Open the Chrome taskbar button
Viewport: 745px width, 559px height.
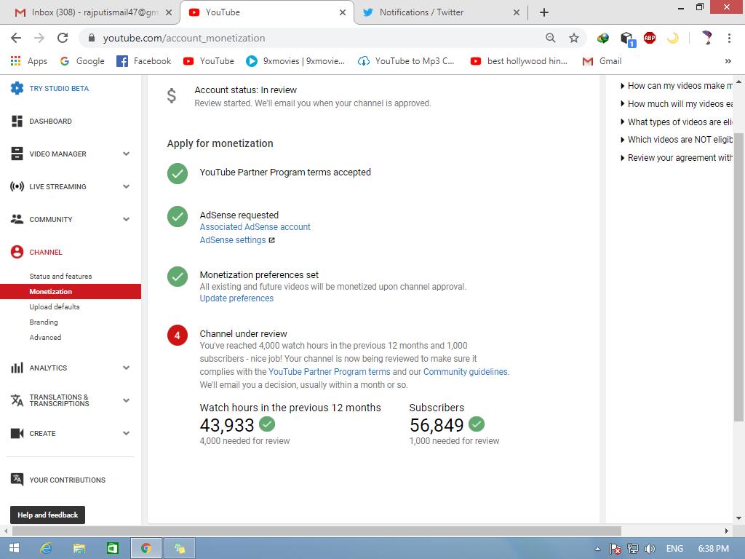tap(146, 548)
